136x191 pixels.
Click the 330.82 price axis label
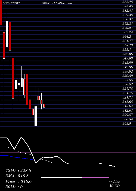pyautogui.click(x=128, y=84)
